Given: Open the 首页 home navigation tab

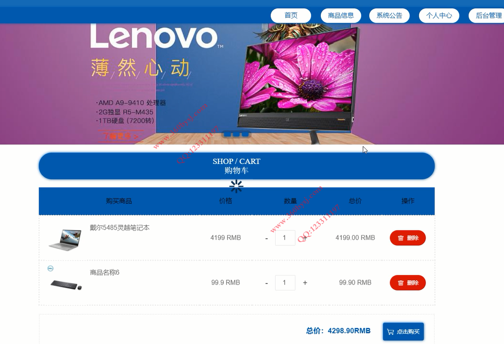Looking at the screenshot, I should [291, 15].
